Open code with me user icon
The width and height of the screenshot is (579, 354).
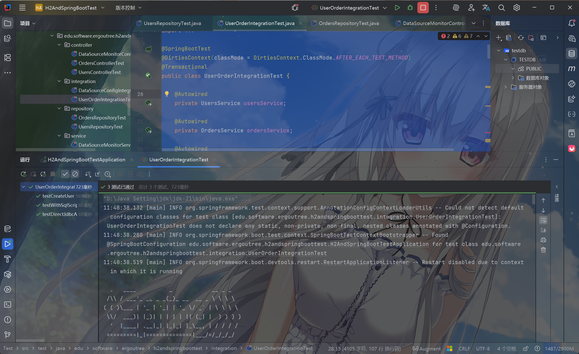tap(471, 8)
